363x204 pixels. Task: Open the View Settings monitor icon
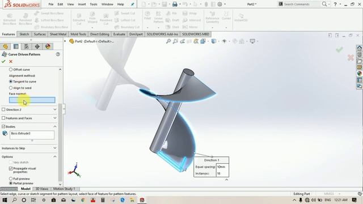point(252,41)
